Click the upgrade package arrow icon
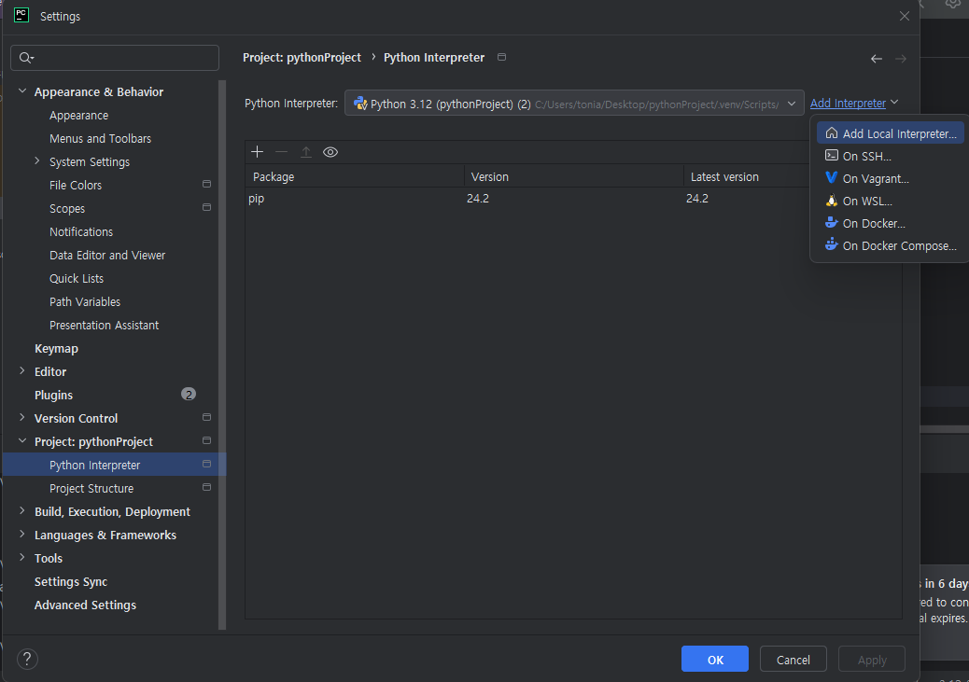 pyautogui.click(x=306, y=152)
